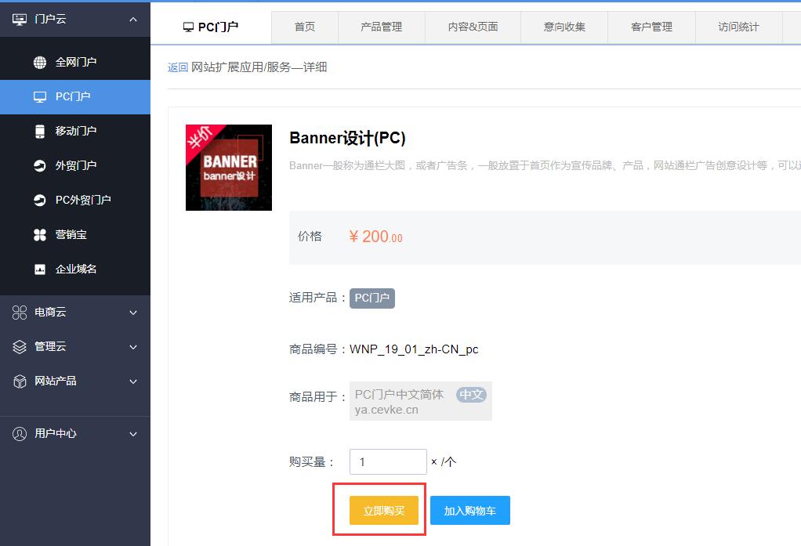This screenshot has height=546, width=801.
Task: Click the phone icon beside 移动门户
Action: click(40, 132)
